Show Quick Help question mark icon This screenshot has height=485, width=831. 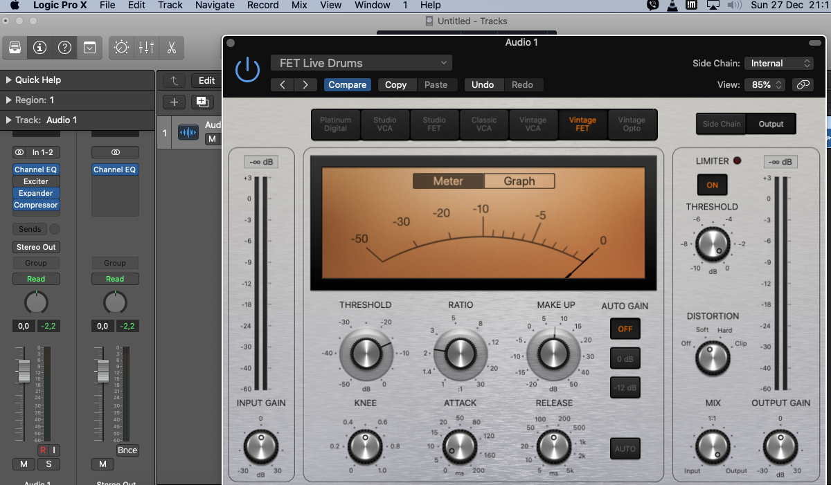[64, 48]
